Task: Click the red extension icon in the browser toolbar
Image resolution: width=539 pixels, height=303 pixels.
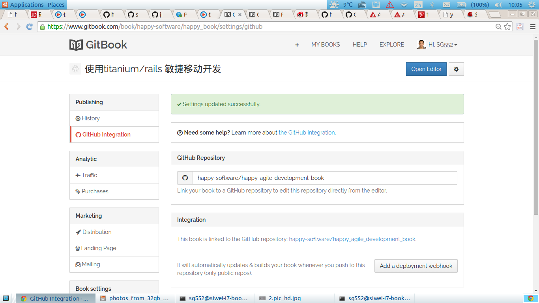Action: pyautogui.click(x=520, y=26)
